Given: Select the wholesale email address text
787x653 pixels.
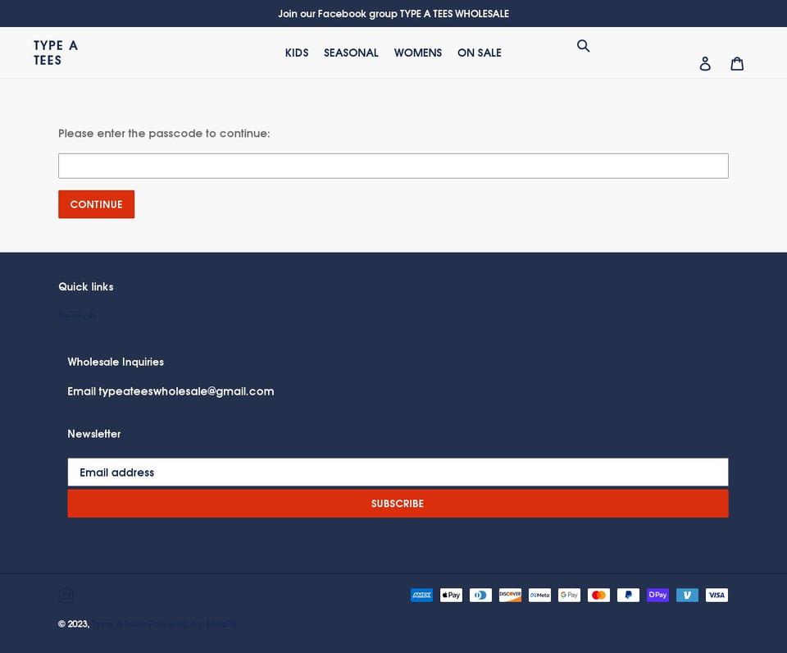Looking at the screenshot, I should pyautogui.click(x=186, y=391).
